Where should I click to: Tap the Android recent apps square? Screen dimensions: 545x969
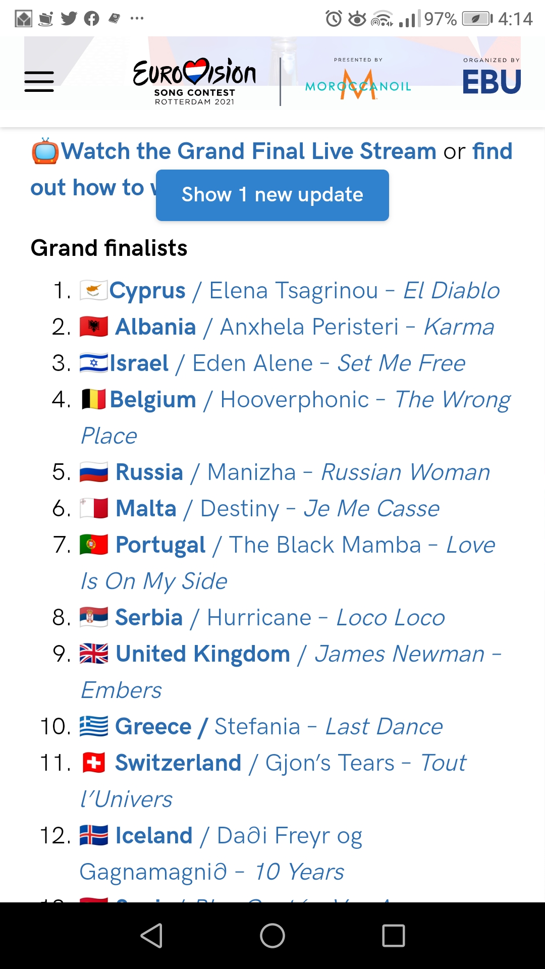pos(394,936)
